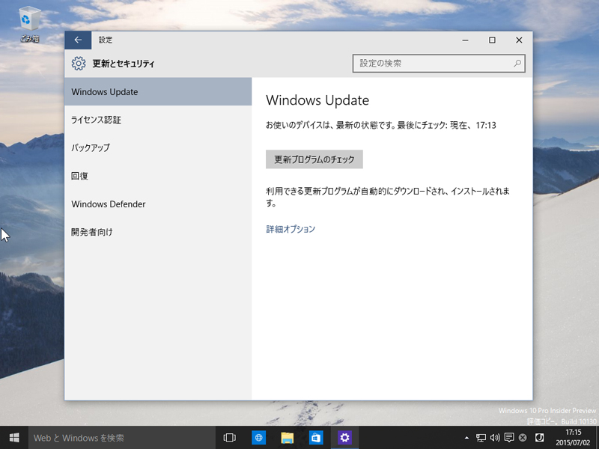Open File Explorer from the taskbar
This screenshot has height=449, width=599.
288,438
